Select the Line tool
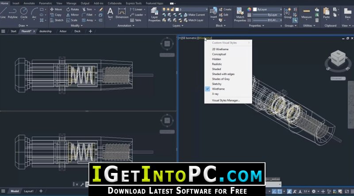Image resolution: width=354 pixels, height=196 pixels. 3,13
